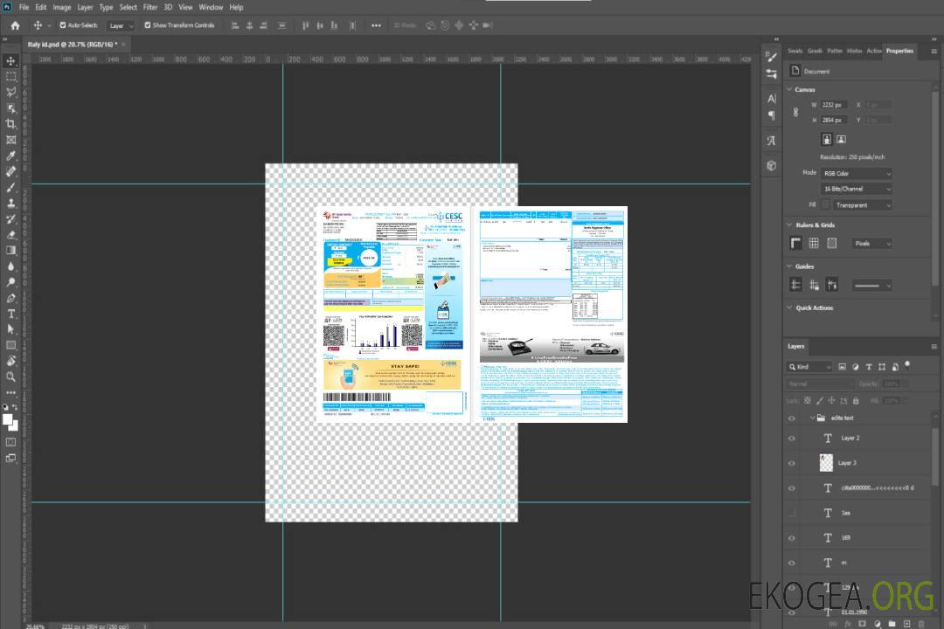Pick the Eyedropper tool
944x629 pixels.
[11, 156]
